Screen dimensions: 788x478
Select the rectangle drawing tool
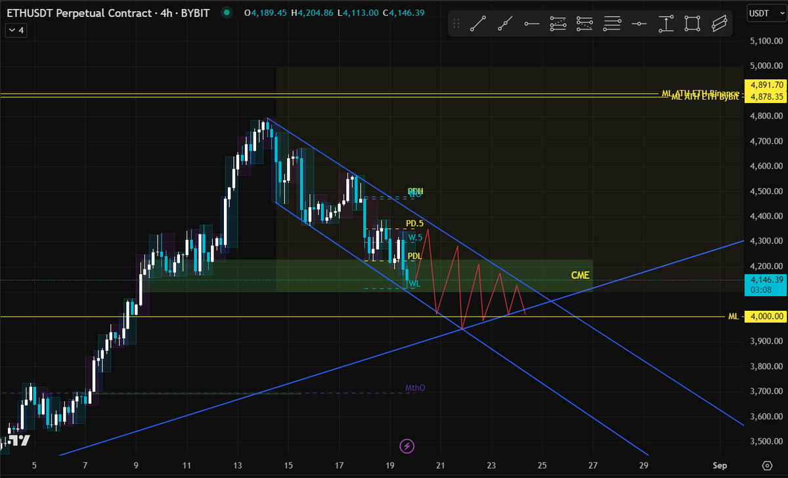pos(692,24)
